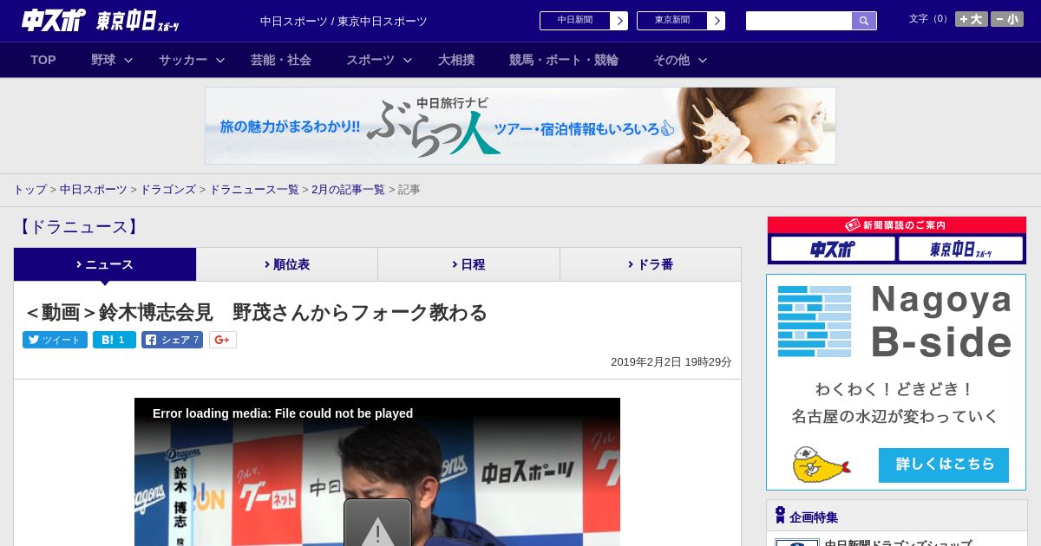1041x546 pixels.
Task: Go to TOP in navigation bar
Action: coord(43,60)
